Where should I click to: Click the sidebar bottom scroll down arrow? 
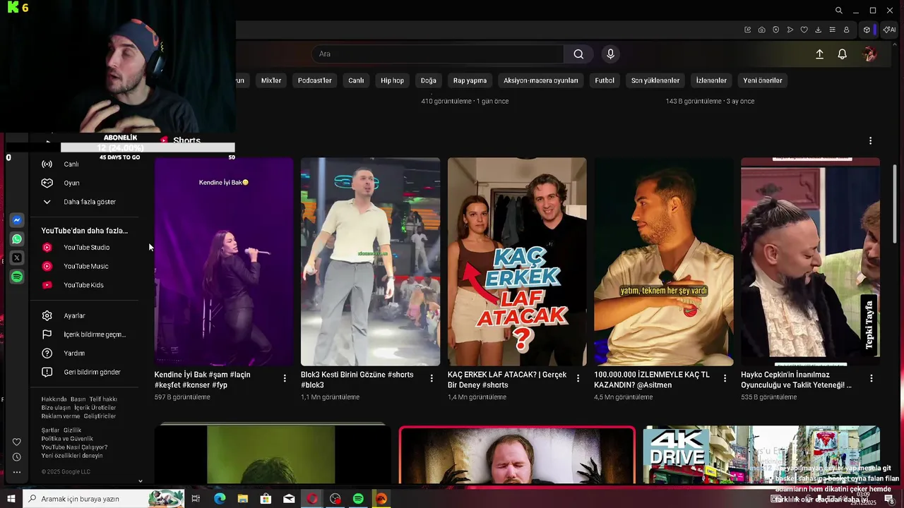140,481
